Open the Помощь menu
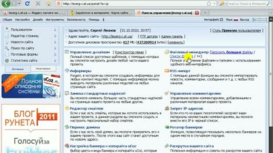The image size is (273, 153). [x=94, y=20]
